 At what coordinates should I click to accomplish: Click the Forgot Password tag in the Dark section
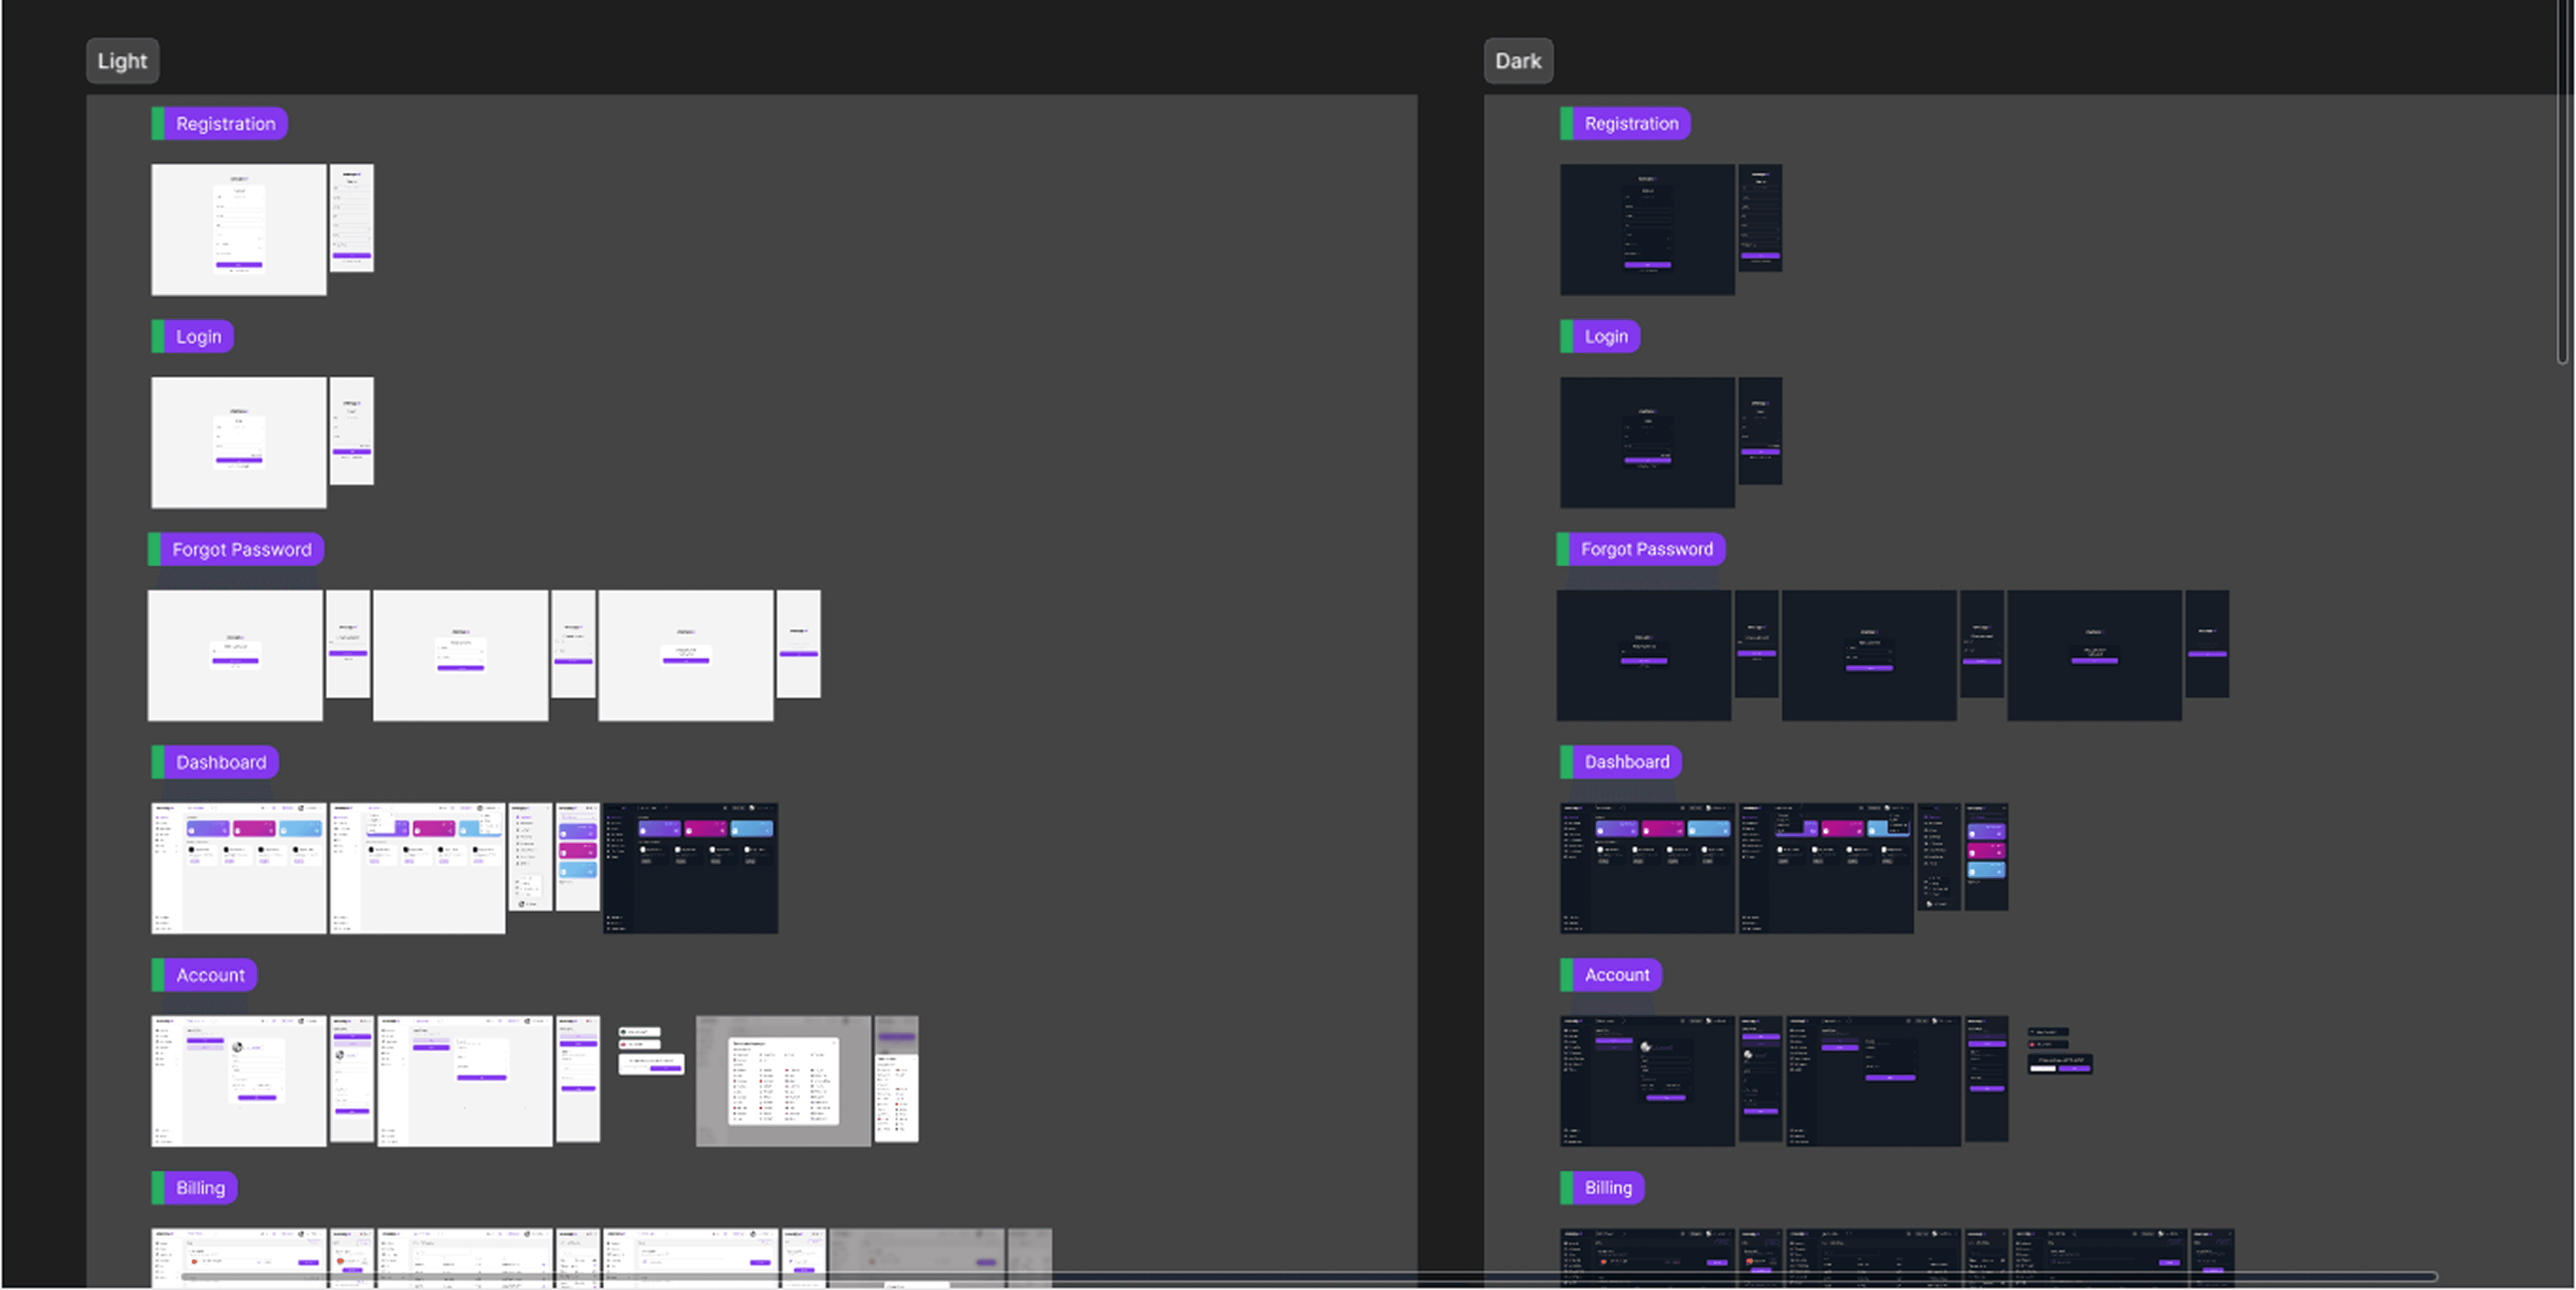[1645, 549]
